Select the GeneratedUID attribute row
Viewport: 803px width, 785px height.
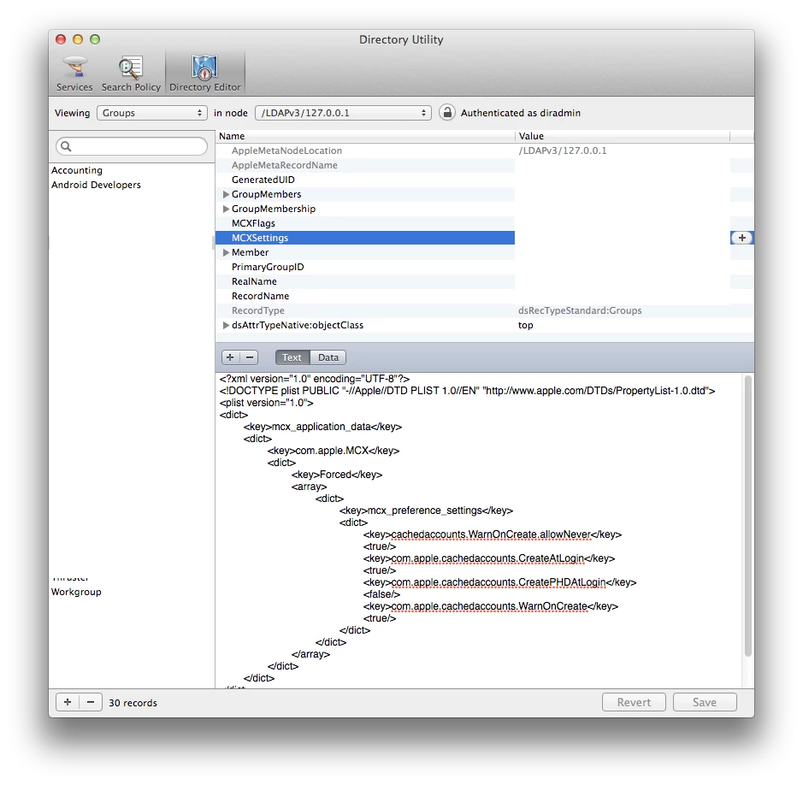pos(485,180)
